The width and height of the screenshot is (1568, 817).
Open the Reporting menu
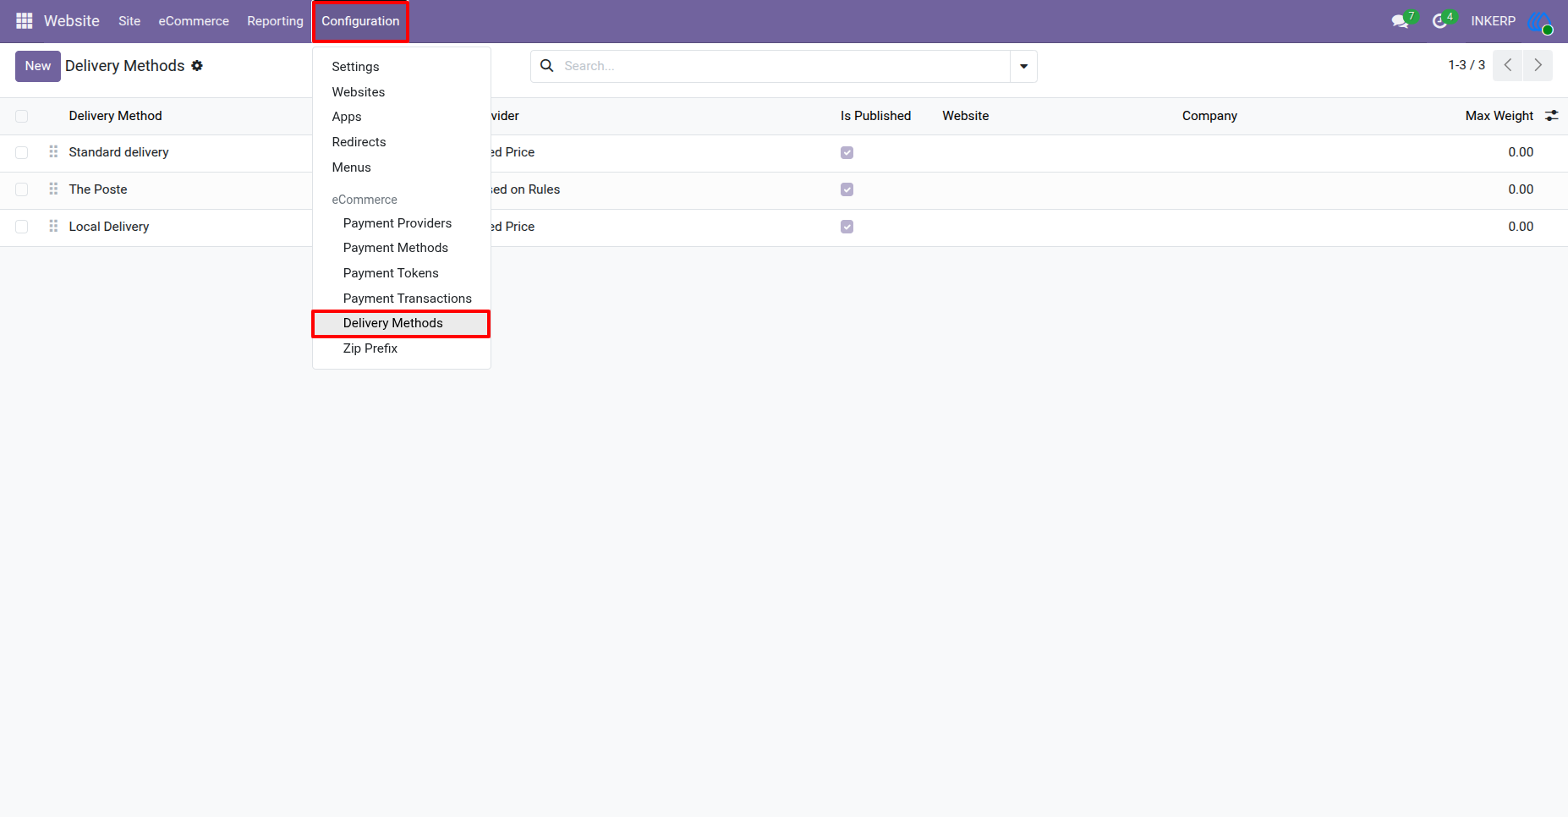tap(275, 21)
